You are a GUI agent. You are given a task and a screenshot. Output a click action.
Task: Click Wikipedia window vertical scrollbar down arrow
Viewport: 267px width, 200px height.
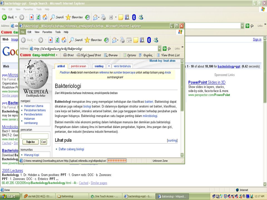point(182,155)
